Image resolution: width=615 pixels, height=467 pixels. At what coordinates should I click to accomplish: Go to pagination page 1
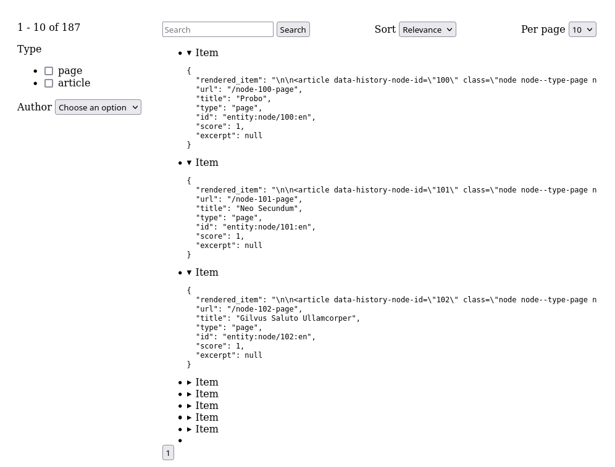pyautogui.click(x=168, y=453)
